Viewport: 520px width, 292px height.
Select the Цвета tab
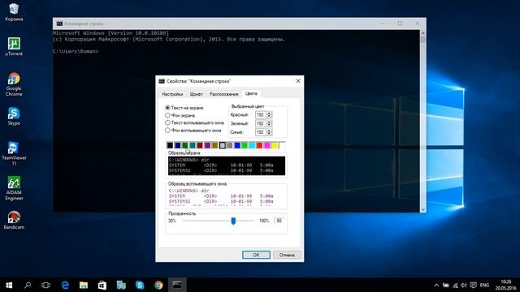pos(251,93)
